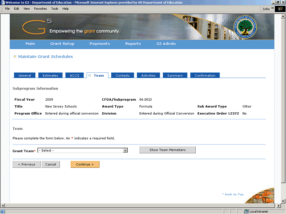Click Show Team Memebers button
Image resolution: width=286 pixels, height=214 pixels.
click(168, 150)
